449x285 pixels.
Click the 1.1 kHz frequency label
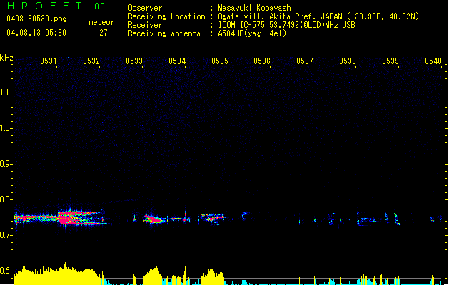tap(6, 93)
